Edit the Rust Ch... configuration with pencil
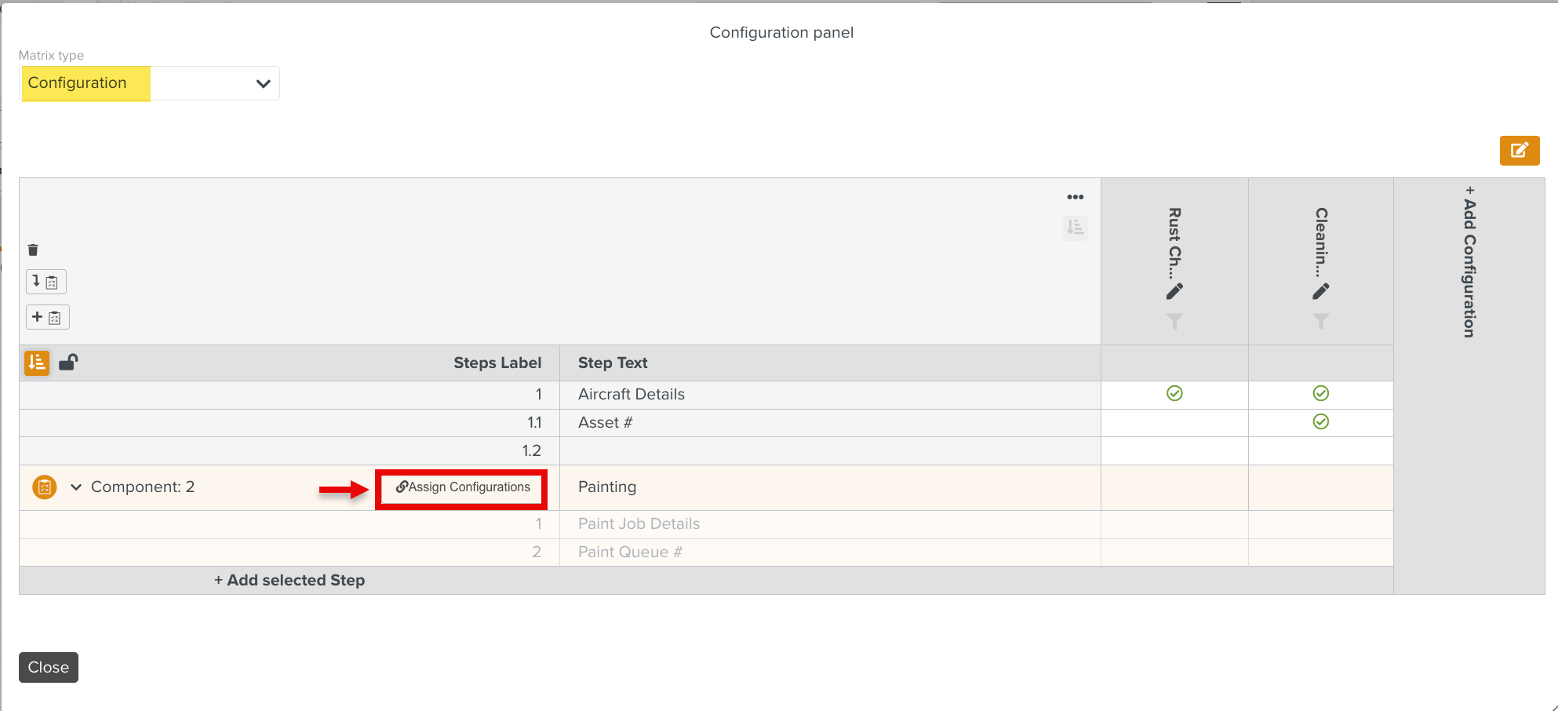Screen dimensions: 1558x711 (1174, 291)
